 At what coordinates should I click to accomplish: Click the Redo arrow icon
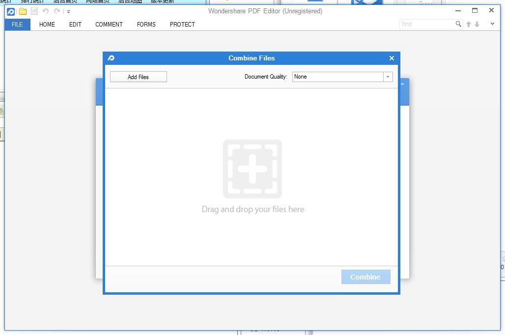[x=57, y=11]
